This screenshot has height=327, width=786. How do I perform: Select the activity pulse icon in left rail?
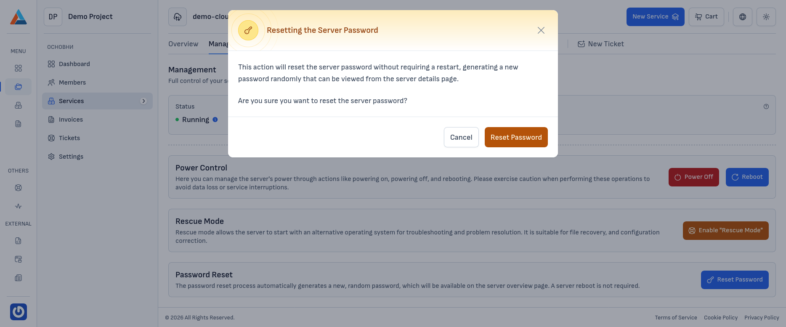19,206
